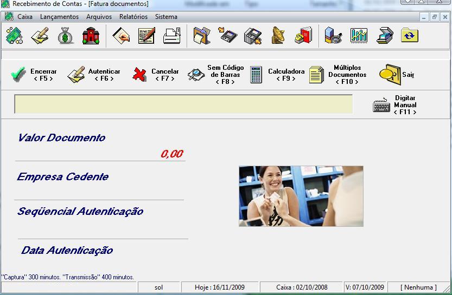Open the Arquivos menu
The width and height of the screenshot is (452, 295).
[99, 17]
